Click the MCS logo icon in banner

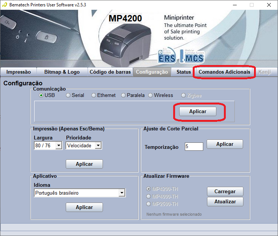(x=192, y=56)
